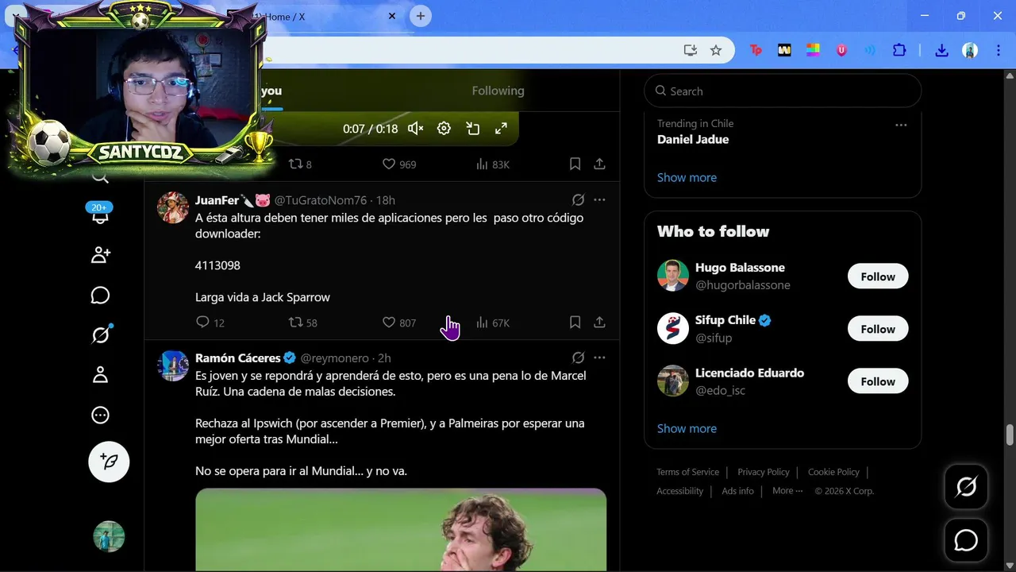Bookmark the post with 83K views
The height and width of the screenshot is (572, 1016).
pos(575,164)
